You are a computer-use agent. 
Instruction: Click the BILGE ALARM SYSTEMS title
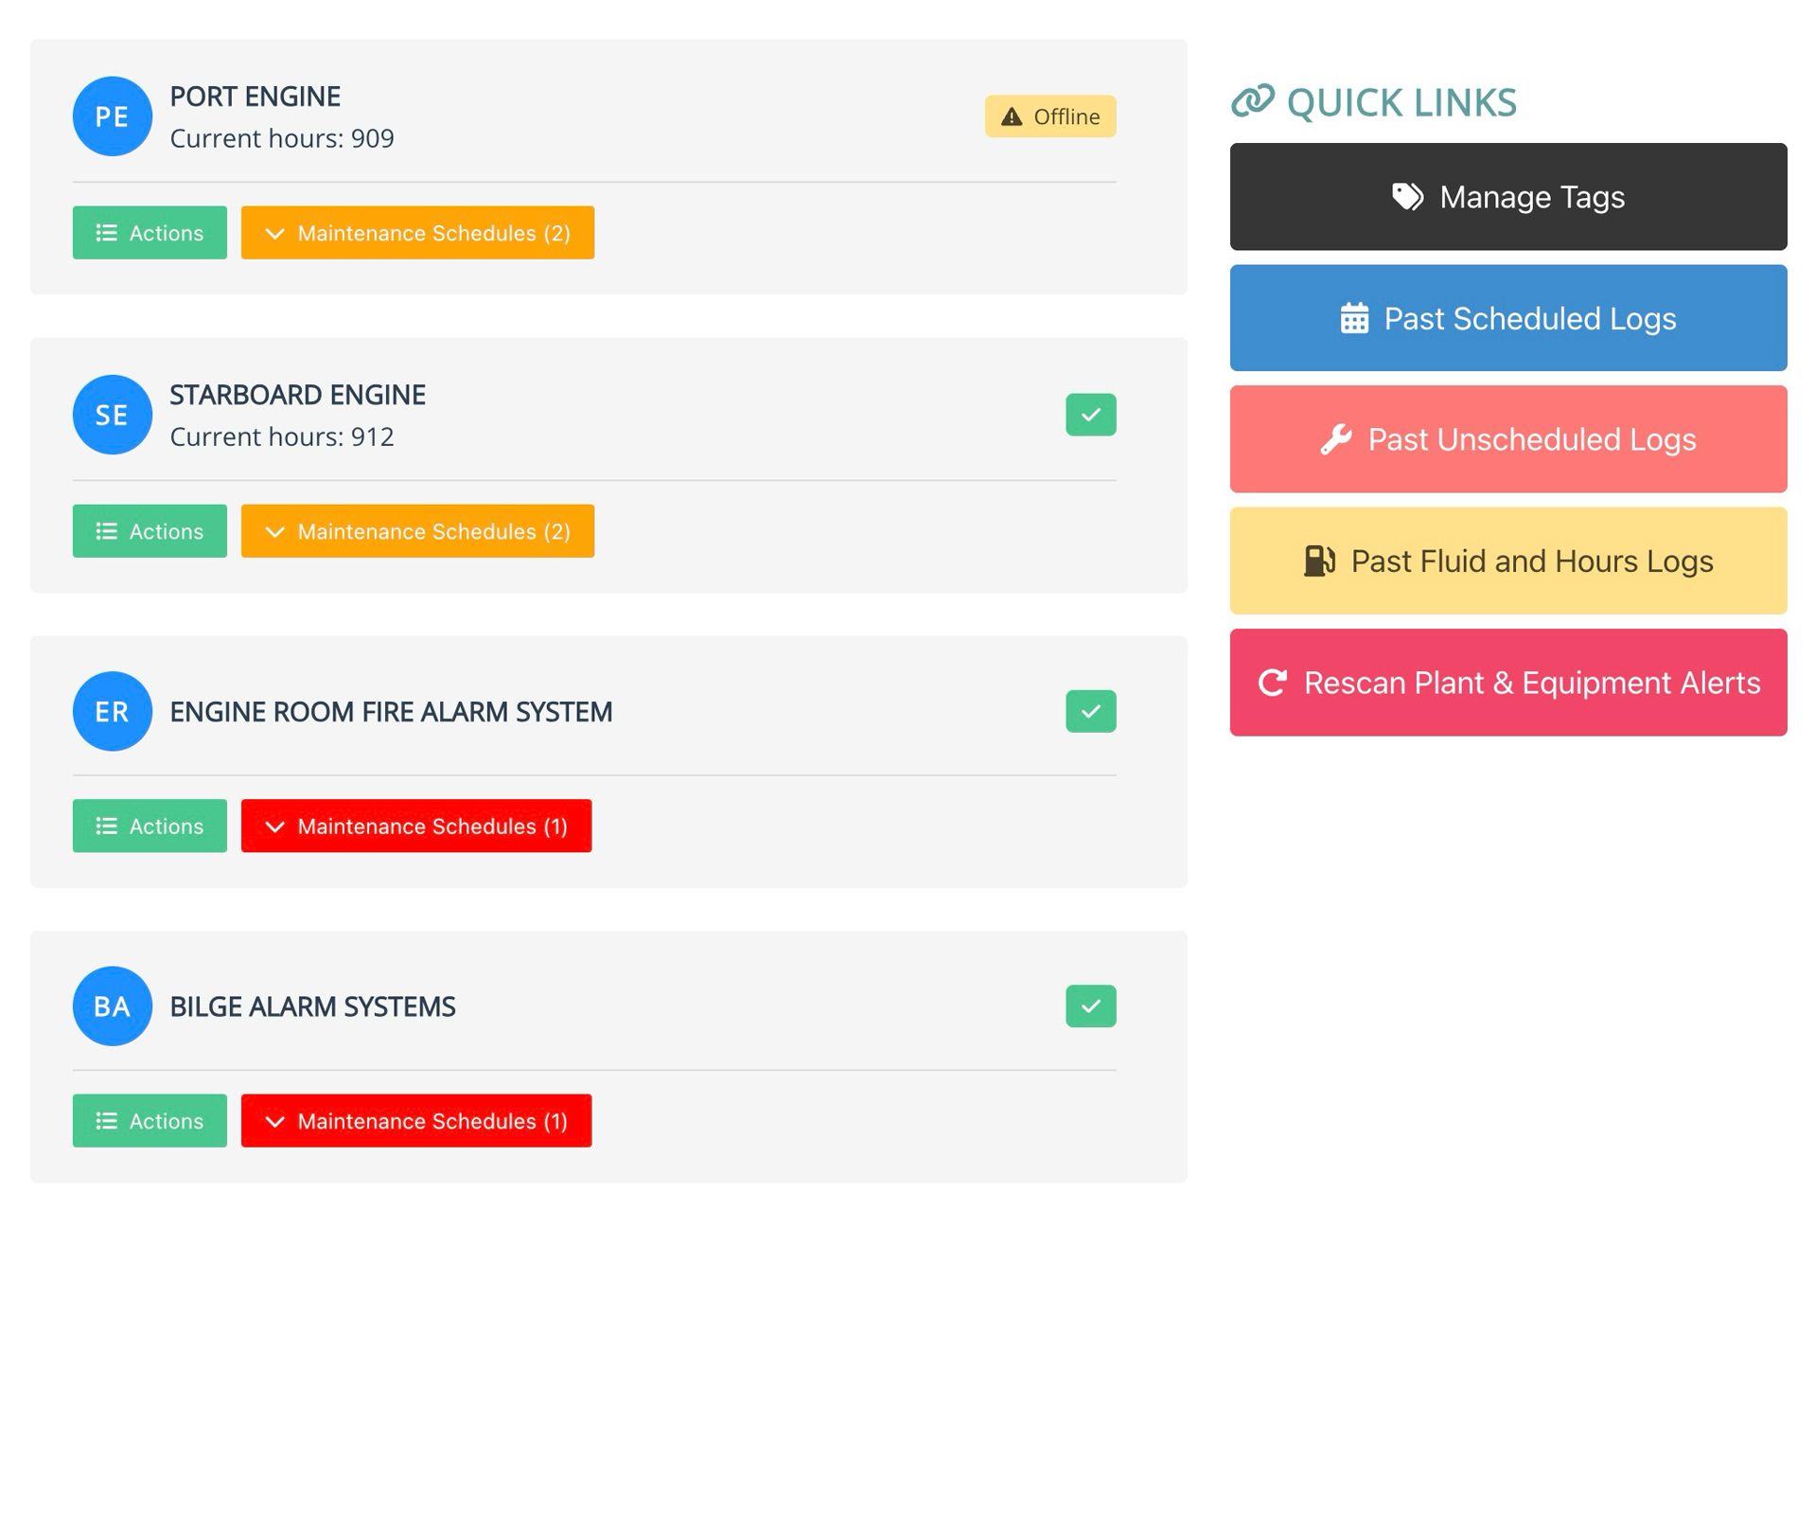[x=312, y=1006]
